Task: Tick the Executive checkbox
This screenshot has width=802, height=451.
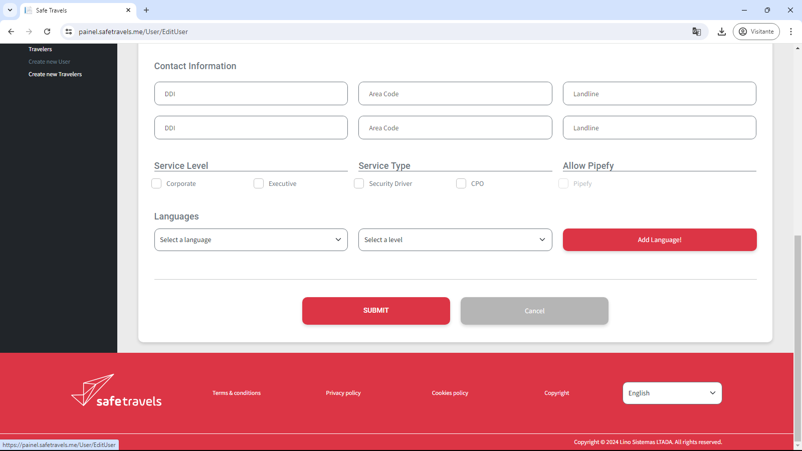Action: [259, 184]
